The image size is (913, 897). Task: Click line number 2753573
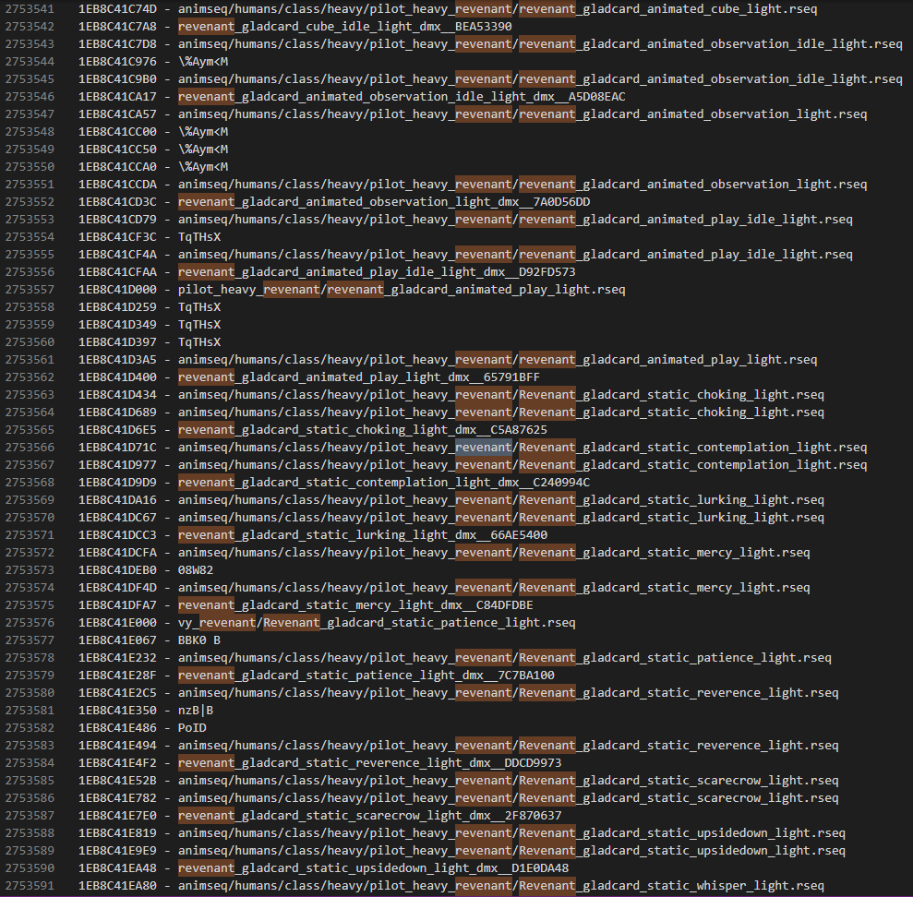click(29, 570)
